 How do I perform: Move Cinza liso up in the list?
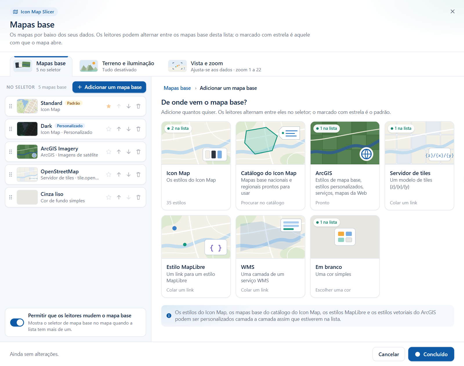coord(119,197)
